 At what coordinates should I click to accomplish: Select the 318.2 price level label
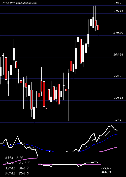[x=117, y=3]
